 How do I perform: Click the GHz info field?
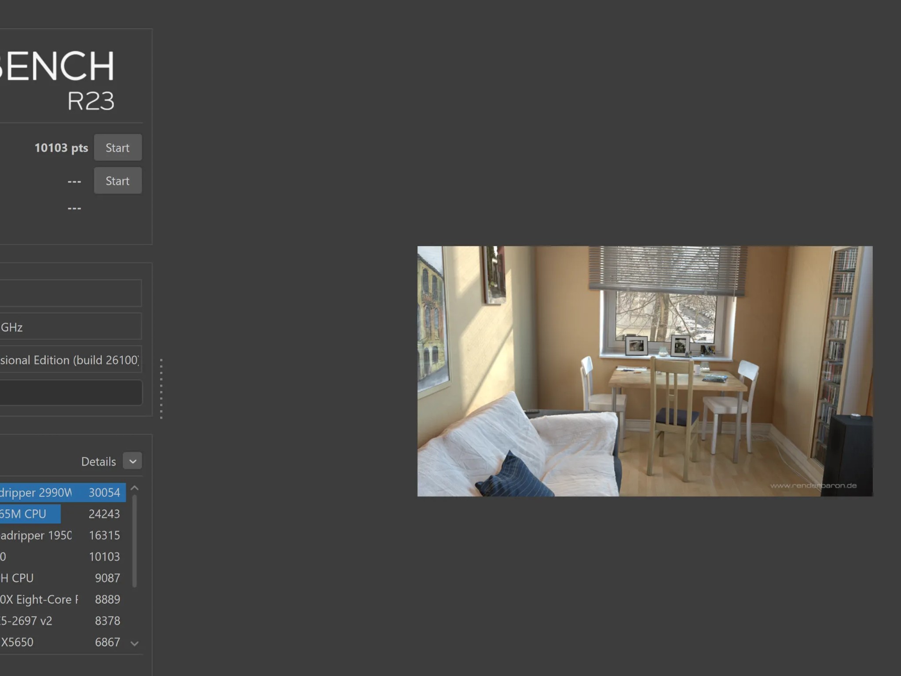[70, 327]
